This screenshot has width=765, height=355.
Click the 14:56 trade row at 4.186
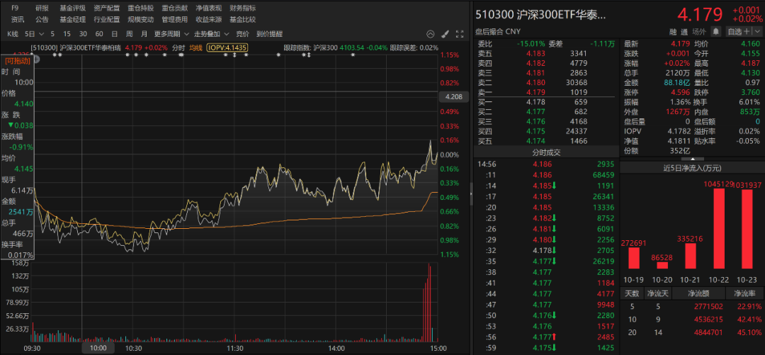tap(546, 164)
